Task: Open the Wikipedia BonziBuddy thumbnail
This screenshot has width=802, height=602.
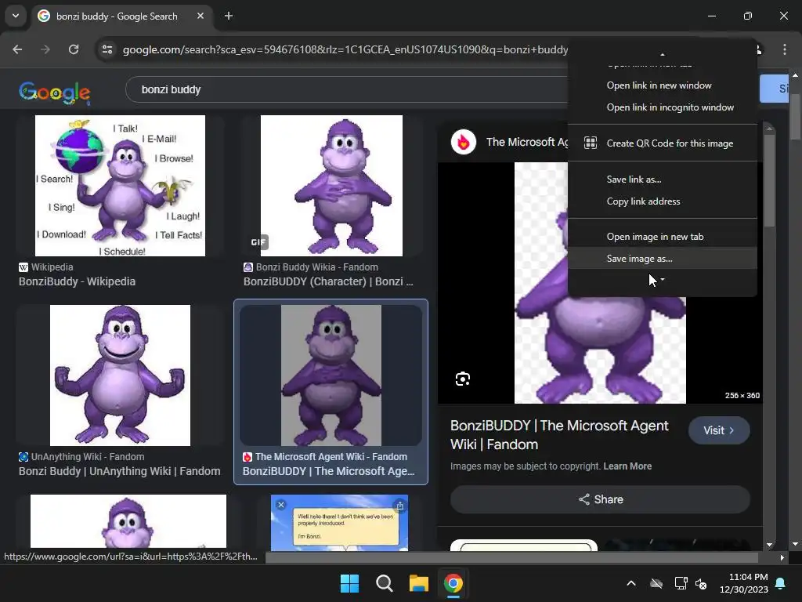Action: [x=120, y=185]
